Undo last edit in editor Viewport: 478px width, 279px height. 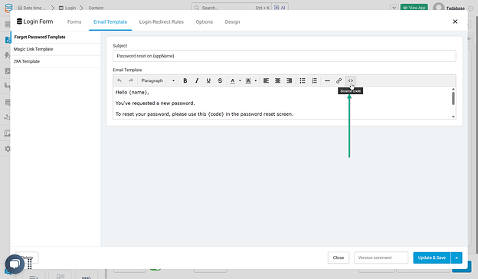pos(120,80)
